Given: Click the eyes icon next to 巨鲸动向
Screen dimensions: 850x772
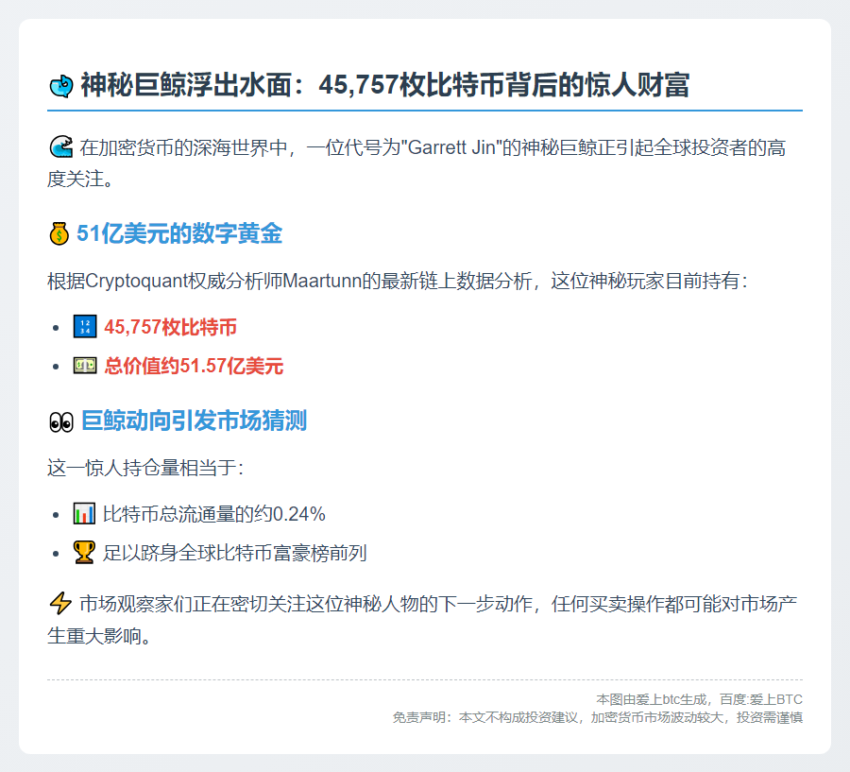Looking at the screenshot, I should (60, 420).
